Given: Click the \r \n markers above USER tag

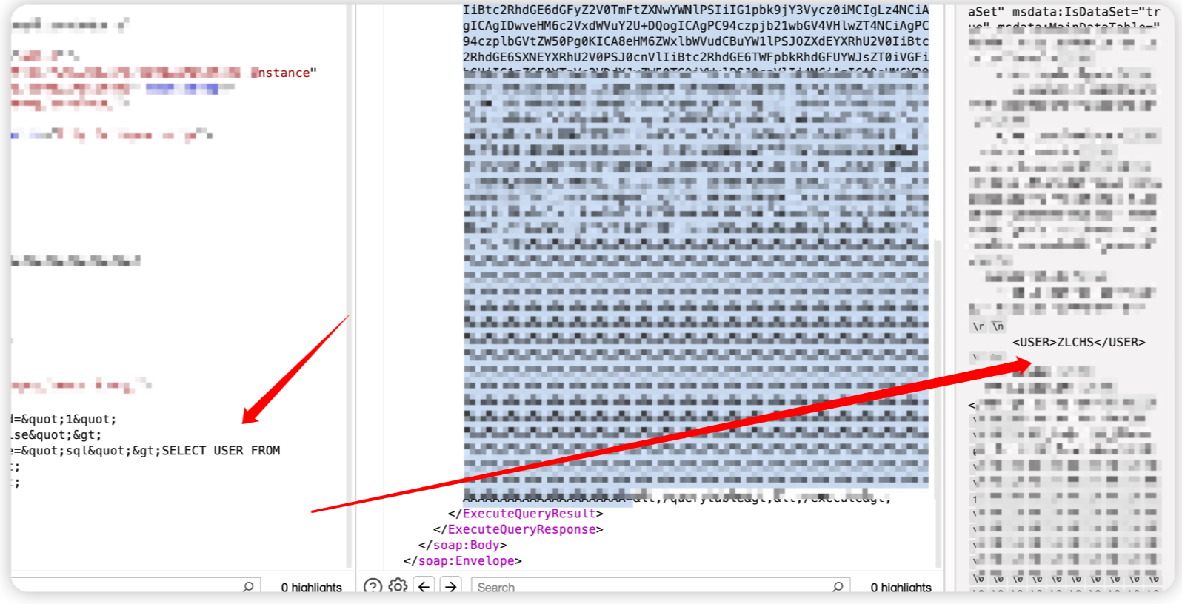Looking at the screenshot, I should click(x=988, y=326).
